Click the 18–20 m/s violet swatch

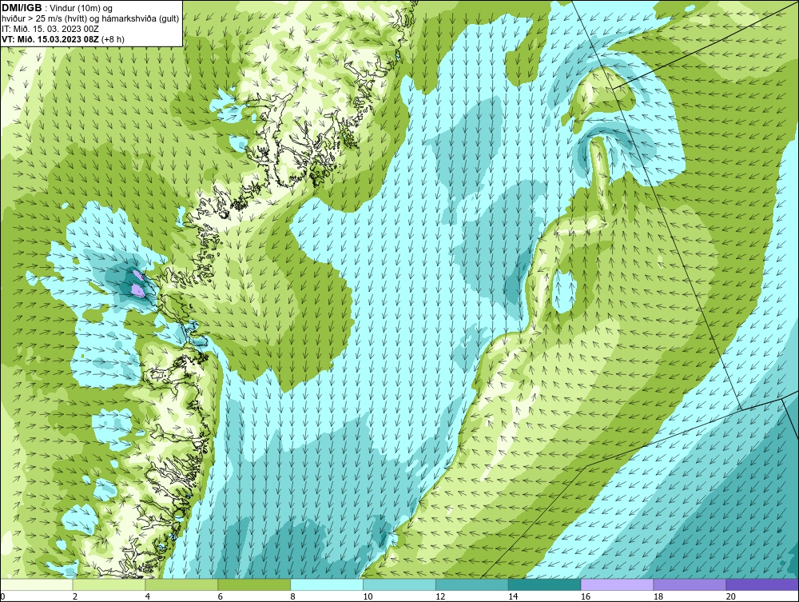[x=690, y=584]
